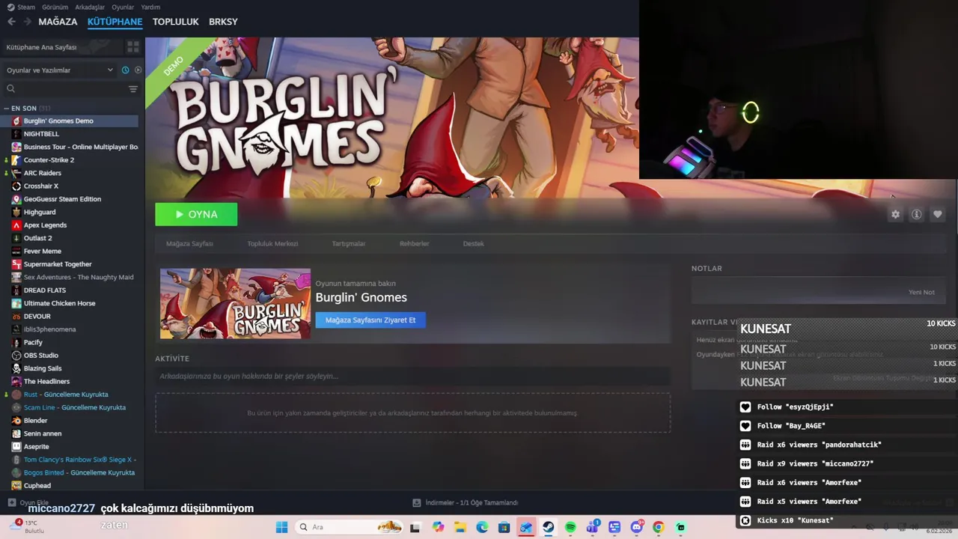Open Topluluk Merkezi link
This screenshot has height=539, width=958.
(x=272, y=243)
